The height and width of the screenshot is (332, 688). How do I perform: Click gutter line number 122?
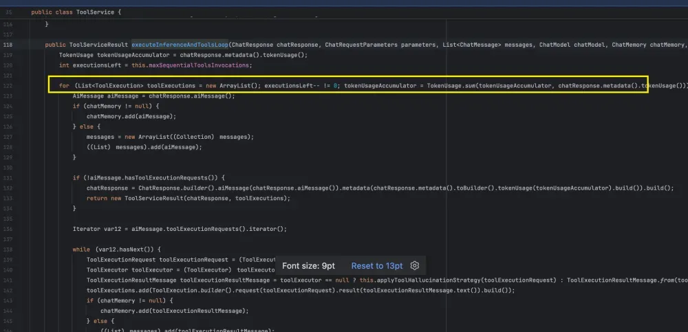(x=8, y=85)
